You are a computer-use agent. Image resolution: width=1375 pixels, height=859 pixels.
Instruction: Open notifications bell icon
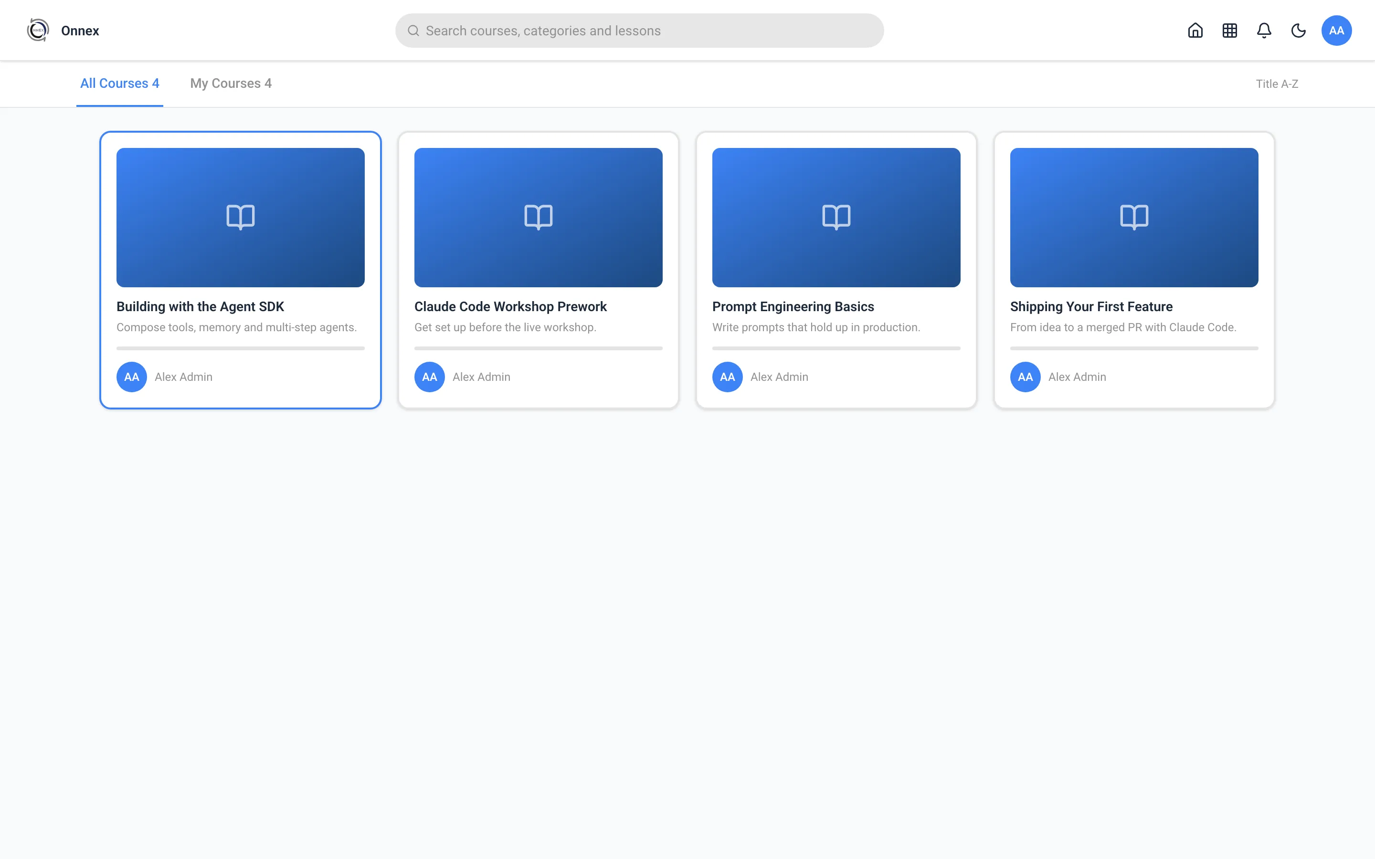click(x=1264, y=31)
